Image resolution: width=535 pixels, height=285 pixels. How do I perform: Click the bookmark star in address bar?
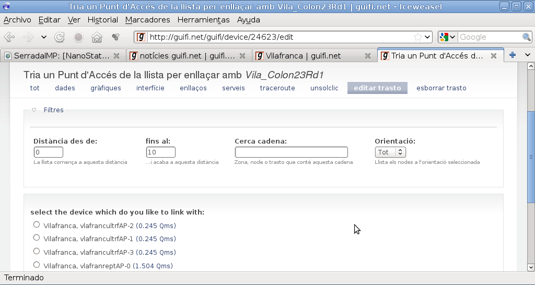coord(417,37)
